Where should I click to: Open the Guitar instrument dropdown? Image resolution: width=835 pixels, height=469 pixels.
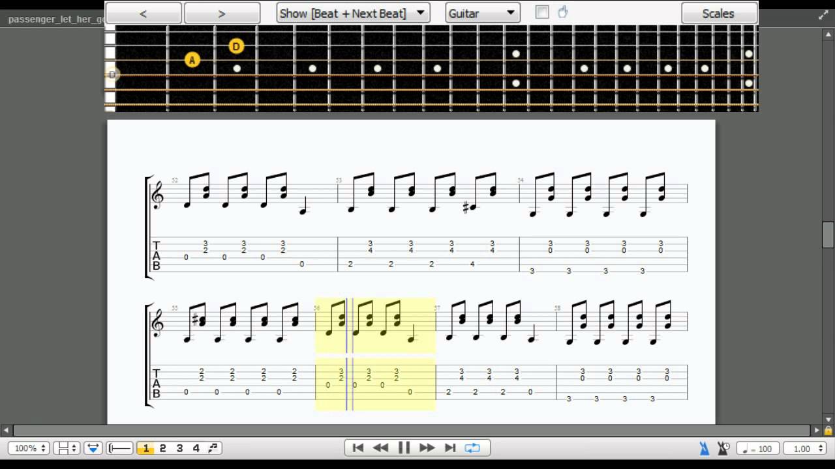coord(482,13)
